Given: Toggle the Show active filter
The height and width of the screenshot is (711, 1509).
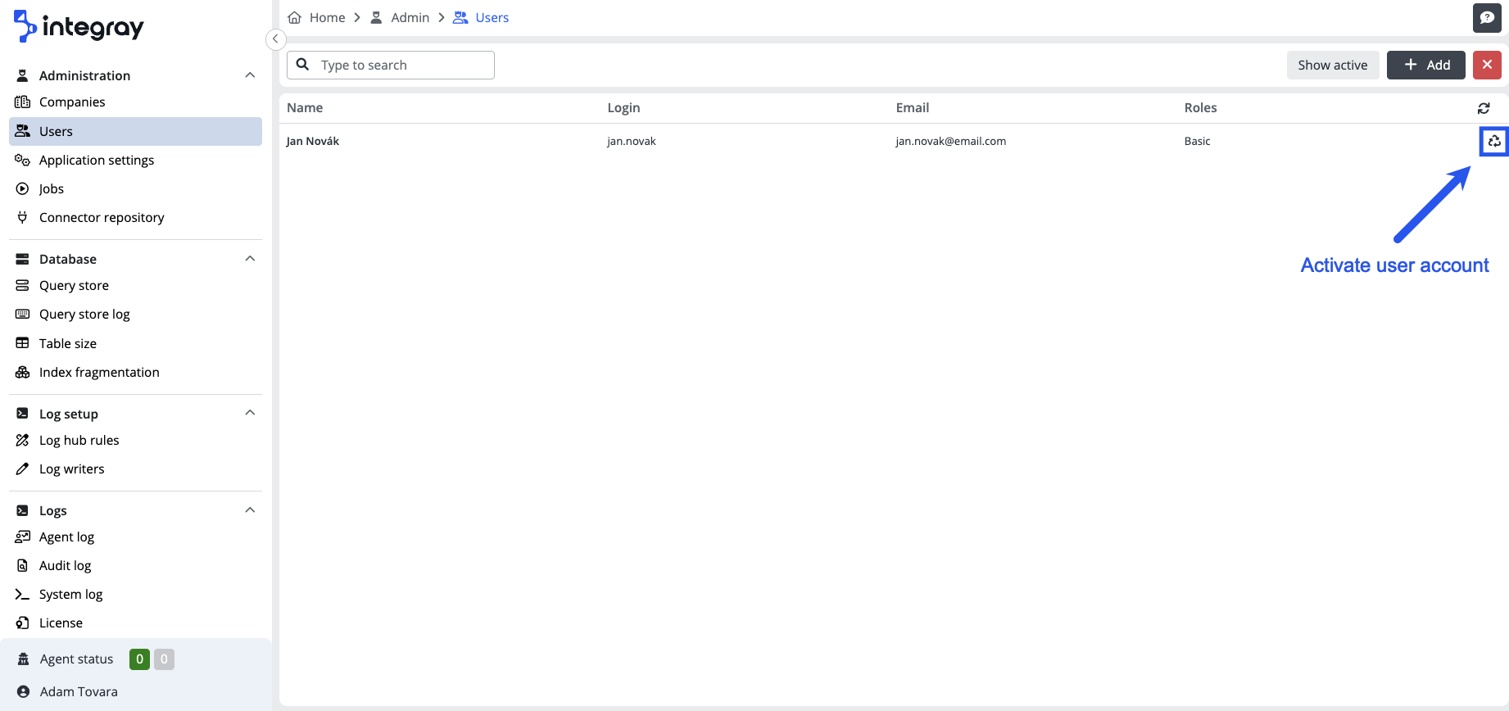Looking at the screenshot, I should click(x=1332, y=65).
